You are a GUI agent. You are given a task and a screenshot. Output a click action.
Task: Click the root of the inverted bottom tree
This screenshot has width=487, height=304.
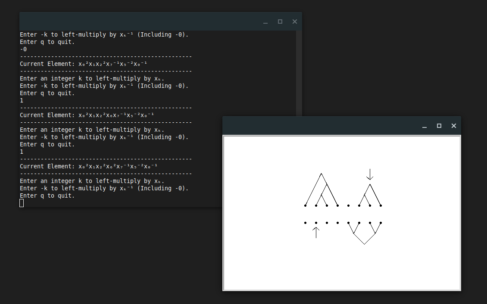pos(364,244)
